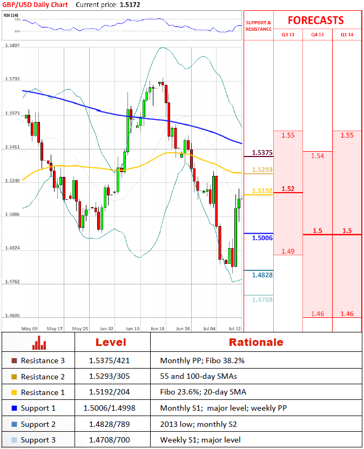Click the Jul 12 date axis label

234,329
